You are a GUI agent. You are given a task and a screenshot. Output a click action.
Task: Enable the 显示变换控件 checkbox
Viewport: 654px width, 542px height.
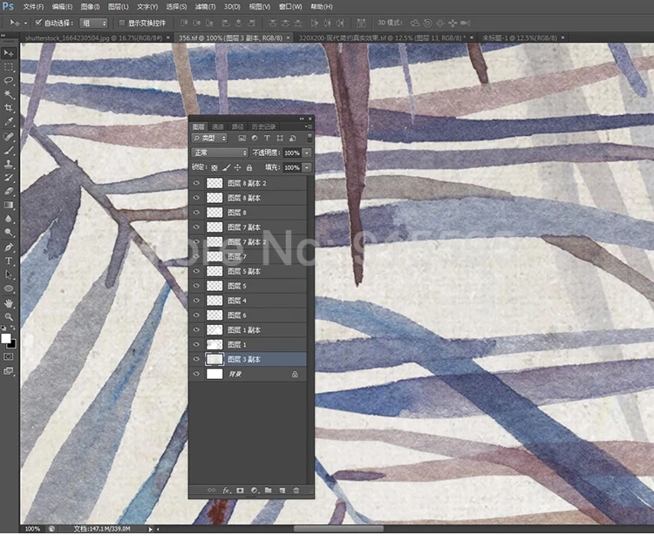(121, 23)
